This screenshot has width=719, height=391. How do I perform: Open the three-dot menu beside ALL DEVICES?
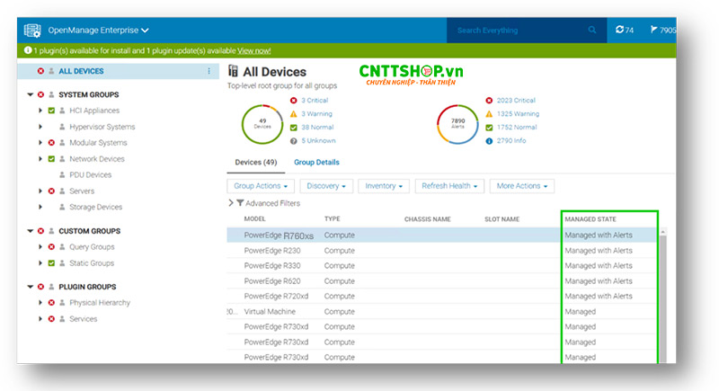[x=209, y=71]
